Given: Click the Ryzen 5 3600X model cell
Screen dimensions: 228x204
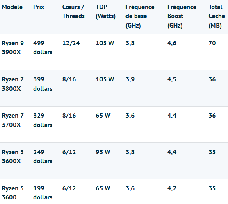Looking at the screenshot, I should tap(13, 156).
